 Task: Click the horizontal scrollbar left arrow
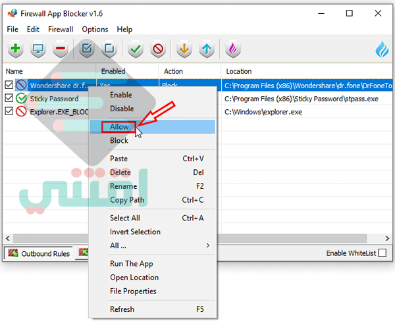click(7, 238)
